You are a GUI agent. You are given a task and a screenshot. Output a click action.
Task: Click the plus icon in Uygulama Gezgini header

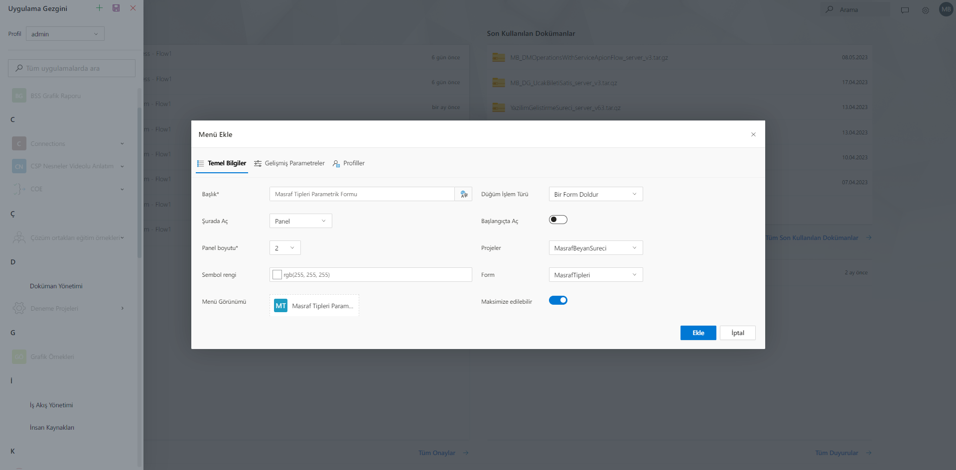99,8
